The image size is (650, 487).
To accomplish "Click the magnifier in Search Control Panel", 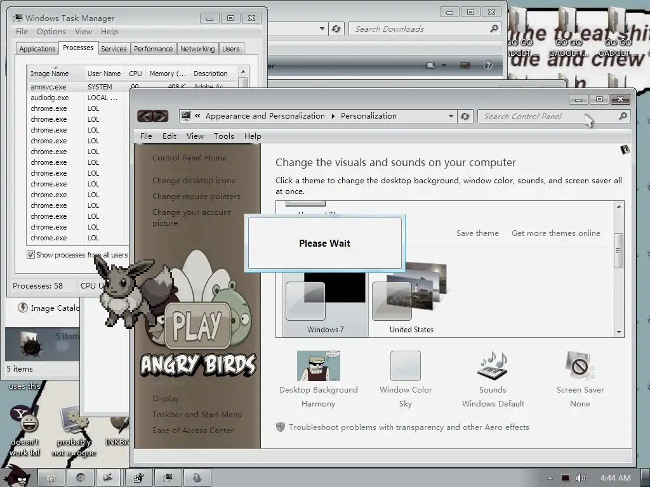I will pyautogui.click(x=623, y=117).
